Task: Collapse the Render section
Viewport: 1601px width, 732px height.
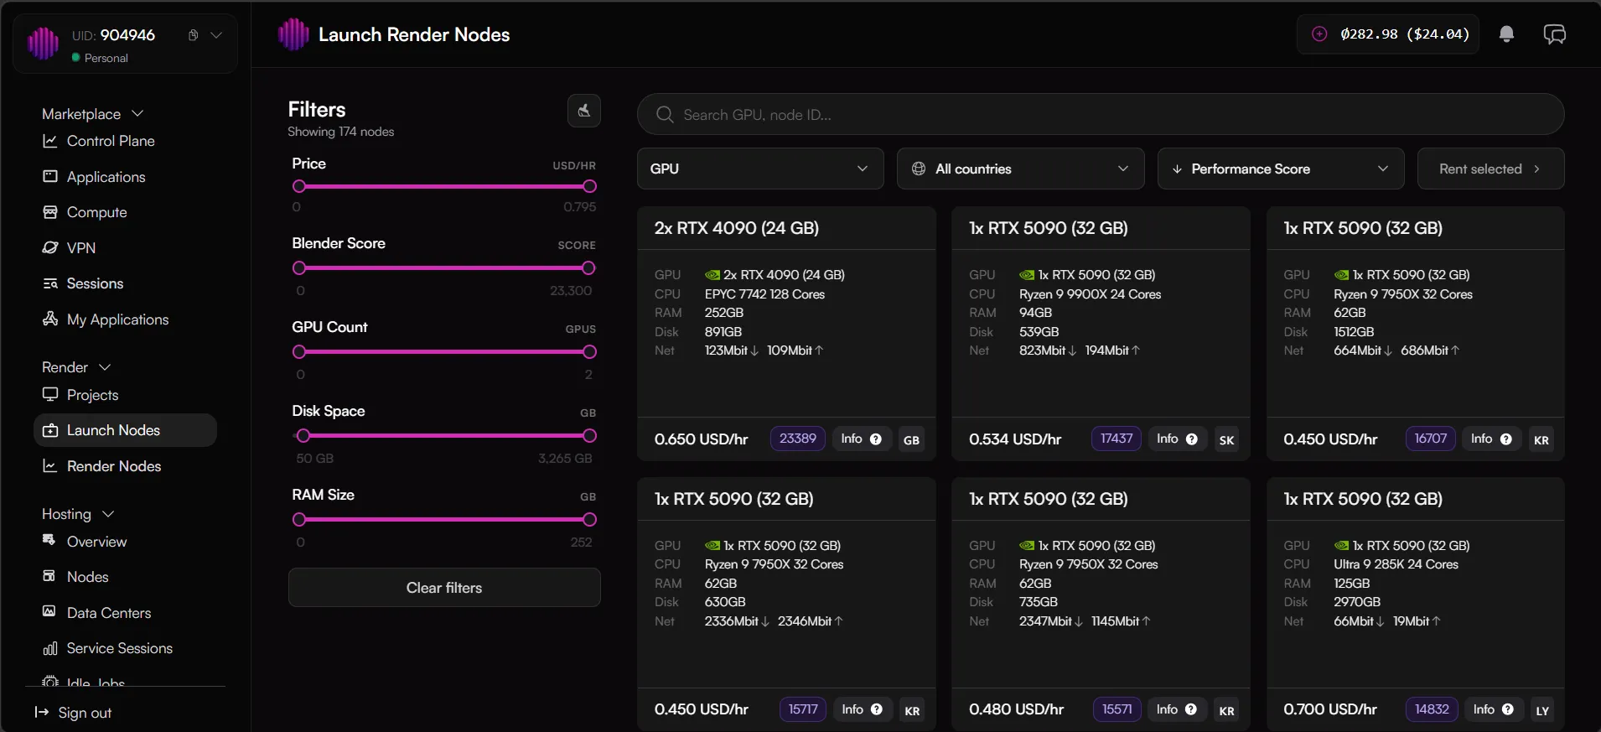Action: 105,367
